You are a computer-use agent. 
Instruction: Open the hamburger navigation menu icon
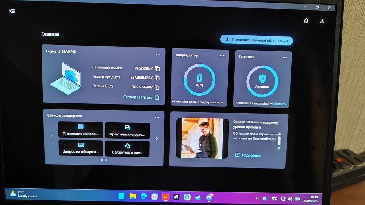click(x=12, y=11)
